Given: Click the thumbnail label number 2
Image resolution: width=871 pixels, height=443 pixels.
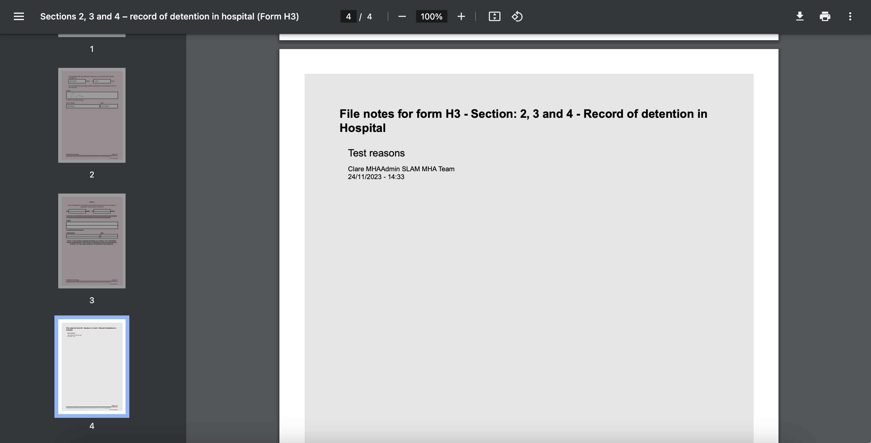Looking at the screenshot, I should (92, 175).
